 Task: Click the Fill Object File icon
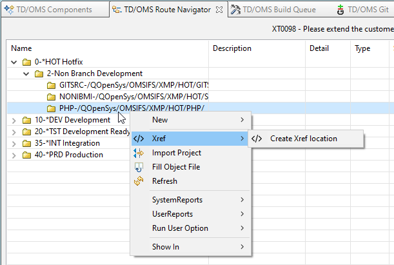point(139,167)
